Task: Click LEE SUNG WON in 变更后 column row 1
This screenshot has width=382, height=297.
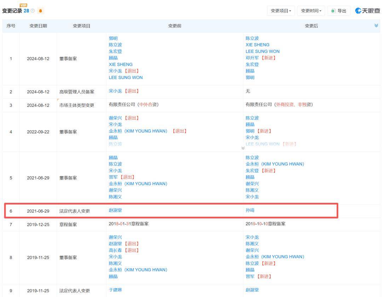Action: pos(262,51)
